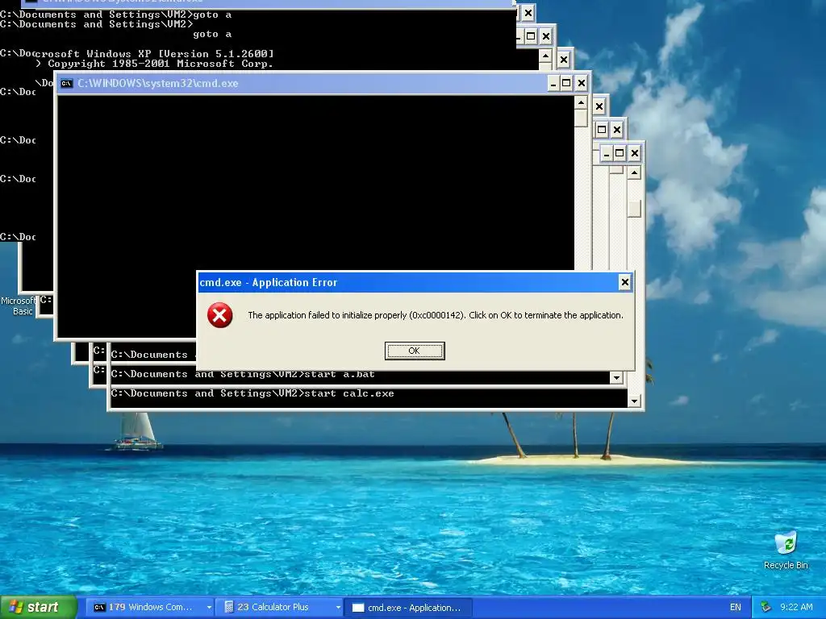Click the 'failed to initialize properly' error message
This screenshot has height=619, width=826.
coord(435,315)
